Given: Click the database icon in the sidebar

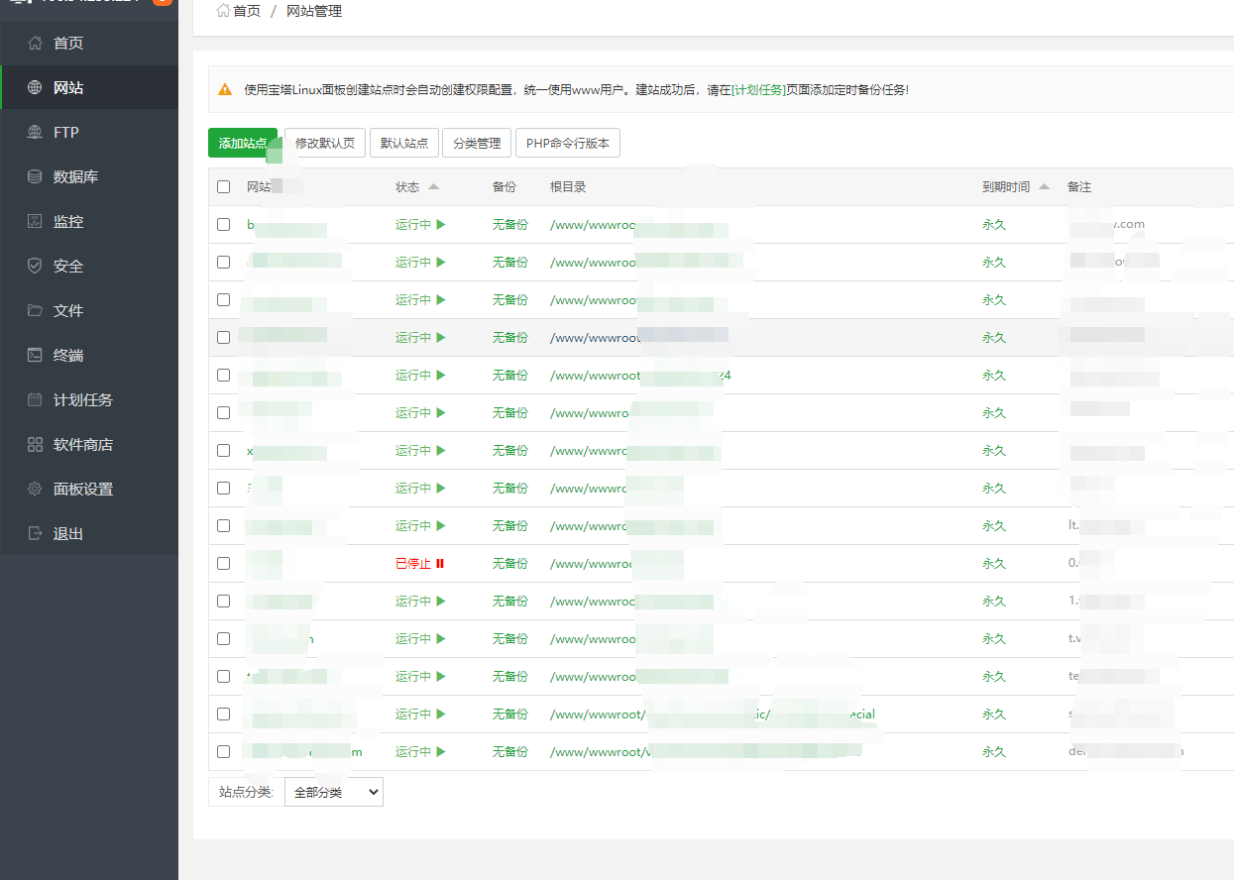Looking at the screenshot, I should point(35,177).
